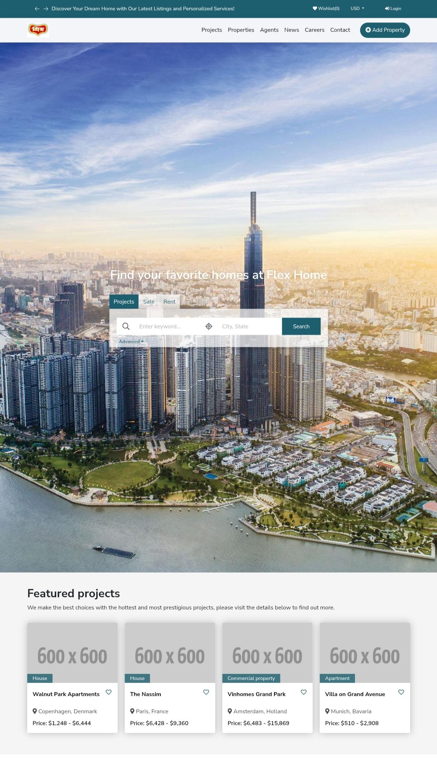Click the location crosshair icon
437x761 pixels.
tap(209, 326)
